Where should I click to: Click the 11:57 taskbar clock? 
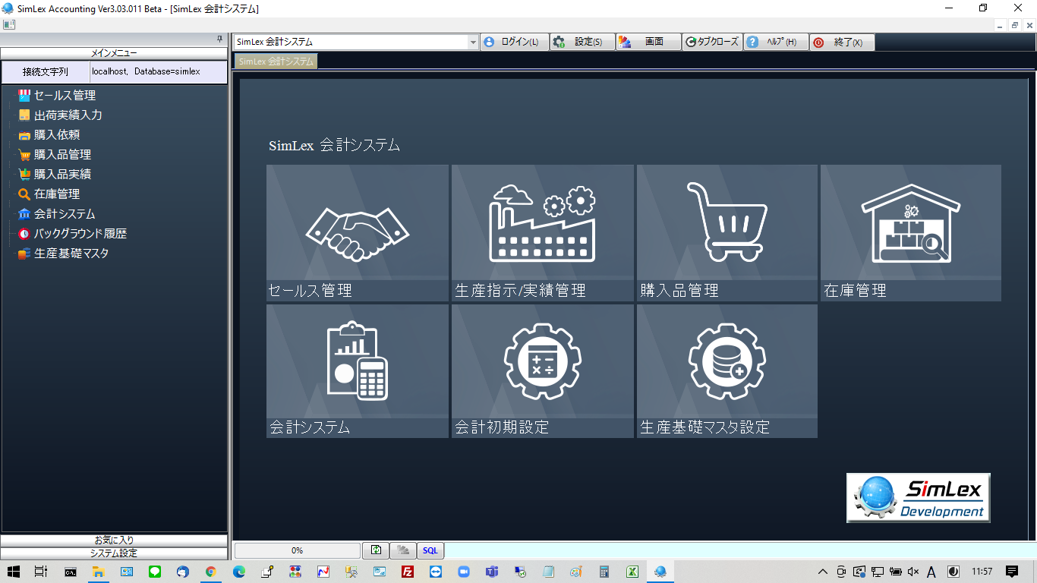pyautogui.click(x=982, y=572)
